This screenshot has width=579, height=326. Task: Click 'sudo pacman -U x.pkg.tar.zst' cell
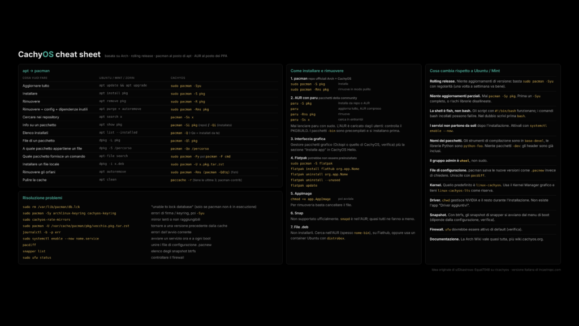tap(197, 164)
